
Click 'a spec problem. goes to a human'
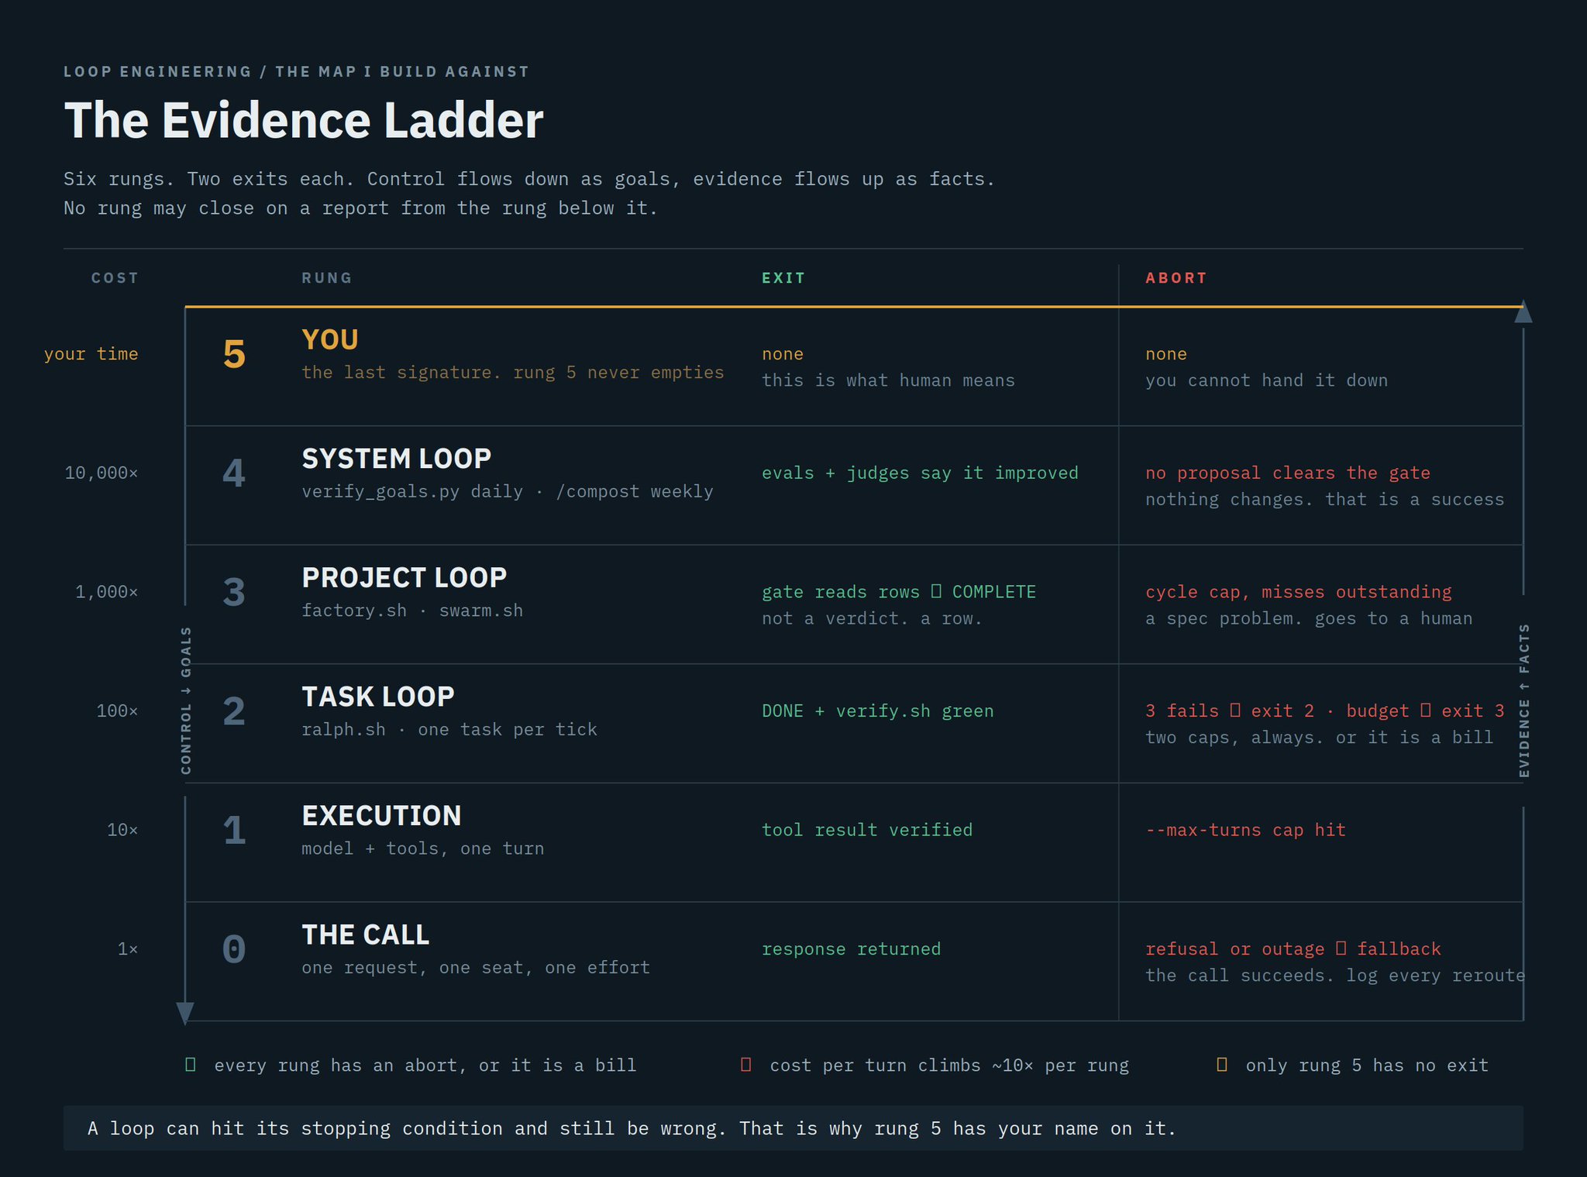pos(1309,618)
